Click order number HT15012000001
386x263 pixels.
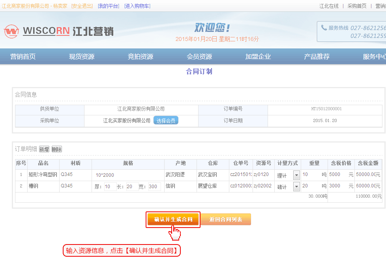(x=326, y=109)
